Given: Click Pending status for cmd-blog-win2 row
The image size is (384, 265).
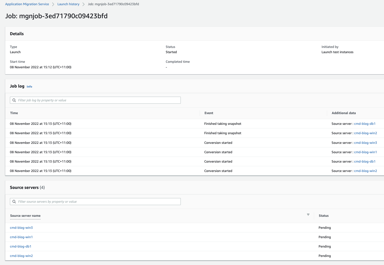Looking at the screenshot, I should [325, 256].
